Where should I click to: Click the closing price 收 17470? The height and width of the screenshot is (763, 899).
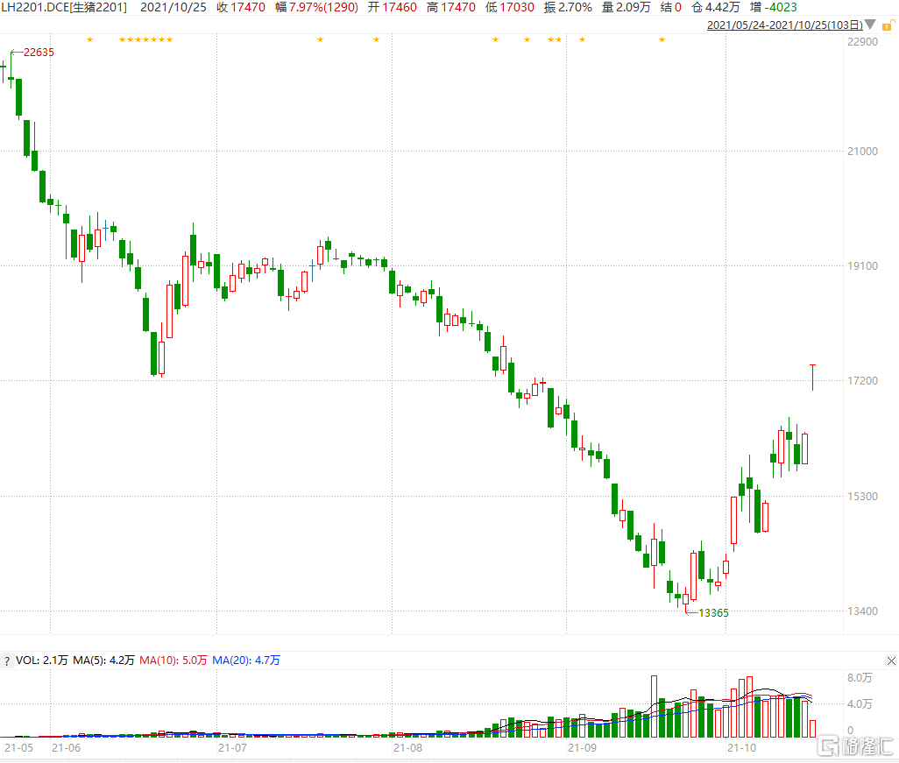(241, 8)
